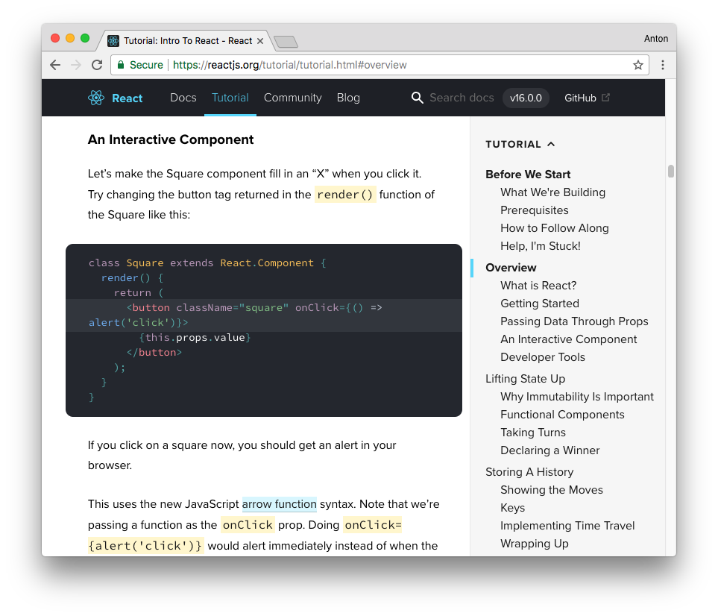Bookmark page with the star icon
The width and height of the screenshot is (718, 616).
click(x=638, y=65)
